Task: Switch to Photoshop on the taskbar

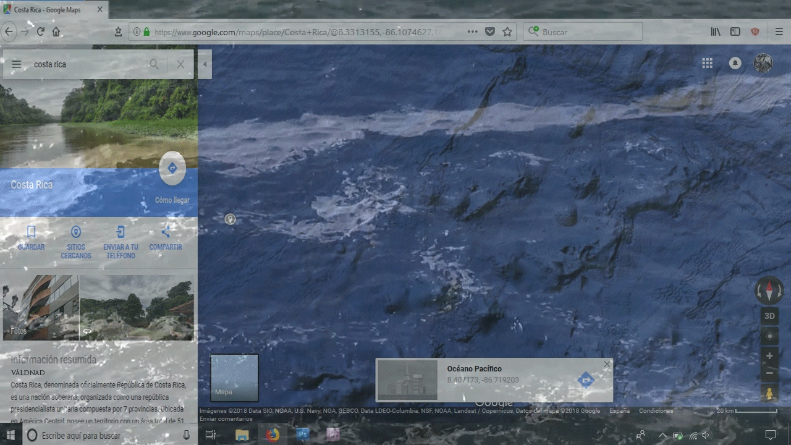Action: [x=303, y=435]
